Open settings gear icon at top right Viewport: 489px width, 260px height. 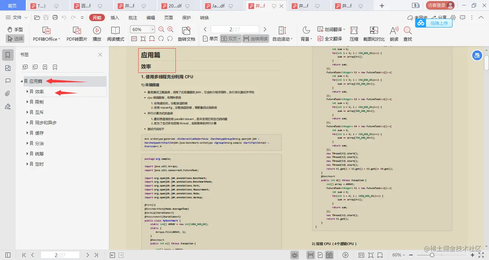pyautogui.click(x=453, y=17)
